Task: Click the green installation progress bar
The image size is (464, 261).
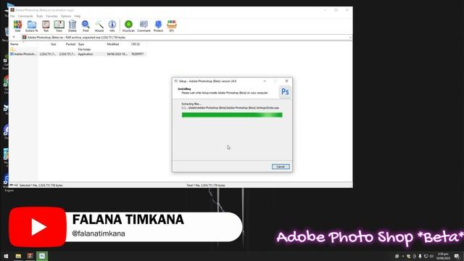Action: (x=232, y=115)
